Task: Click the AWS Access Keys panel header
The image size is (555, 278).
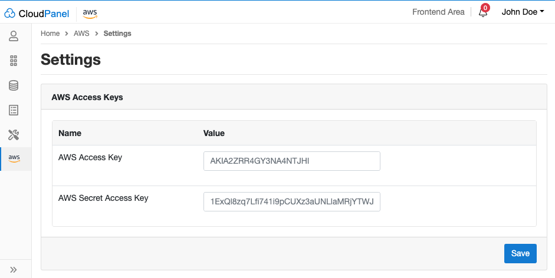Action: pyautogui.click(x=294, y=97)
